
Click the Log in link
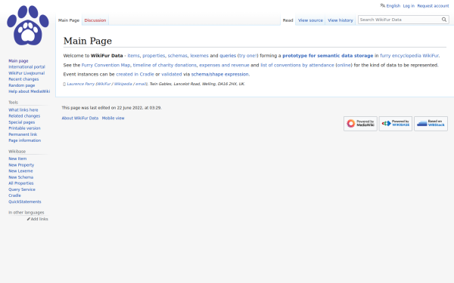[x=409, y=6]
